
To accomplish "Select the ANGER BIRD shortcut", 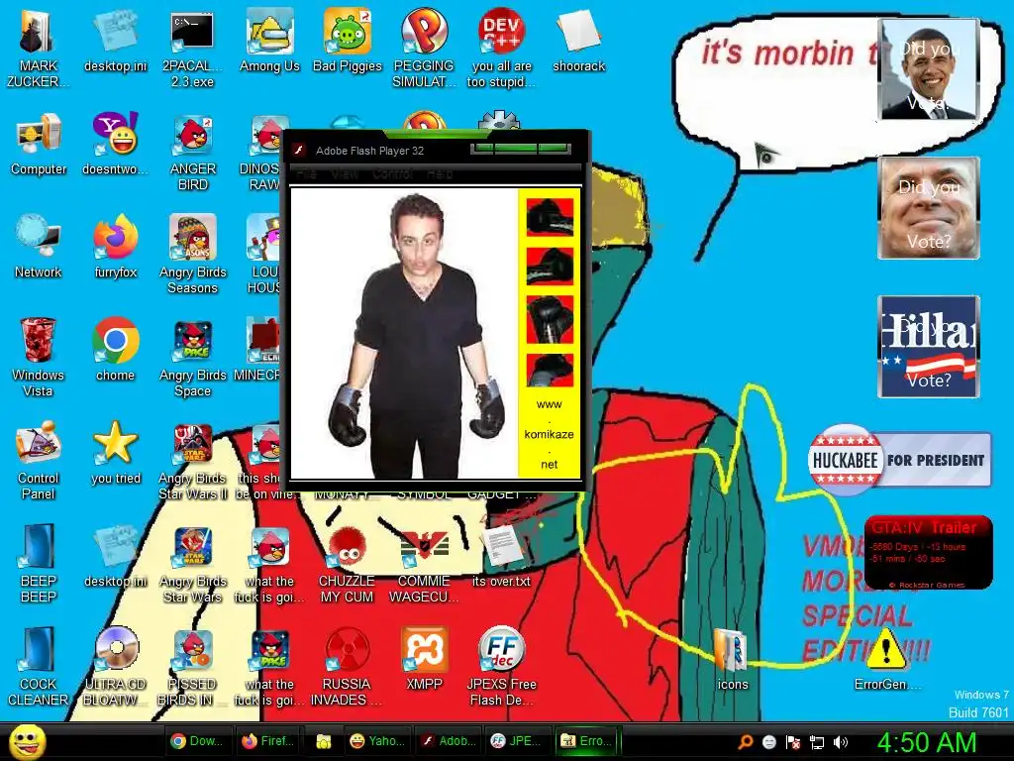I will coord(192,152).
